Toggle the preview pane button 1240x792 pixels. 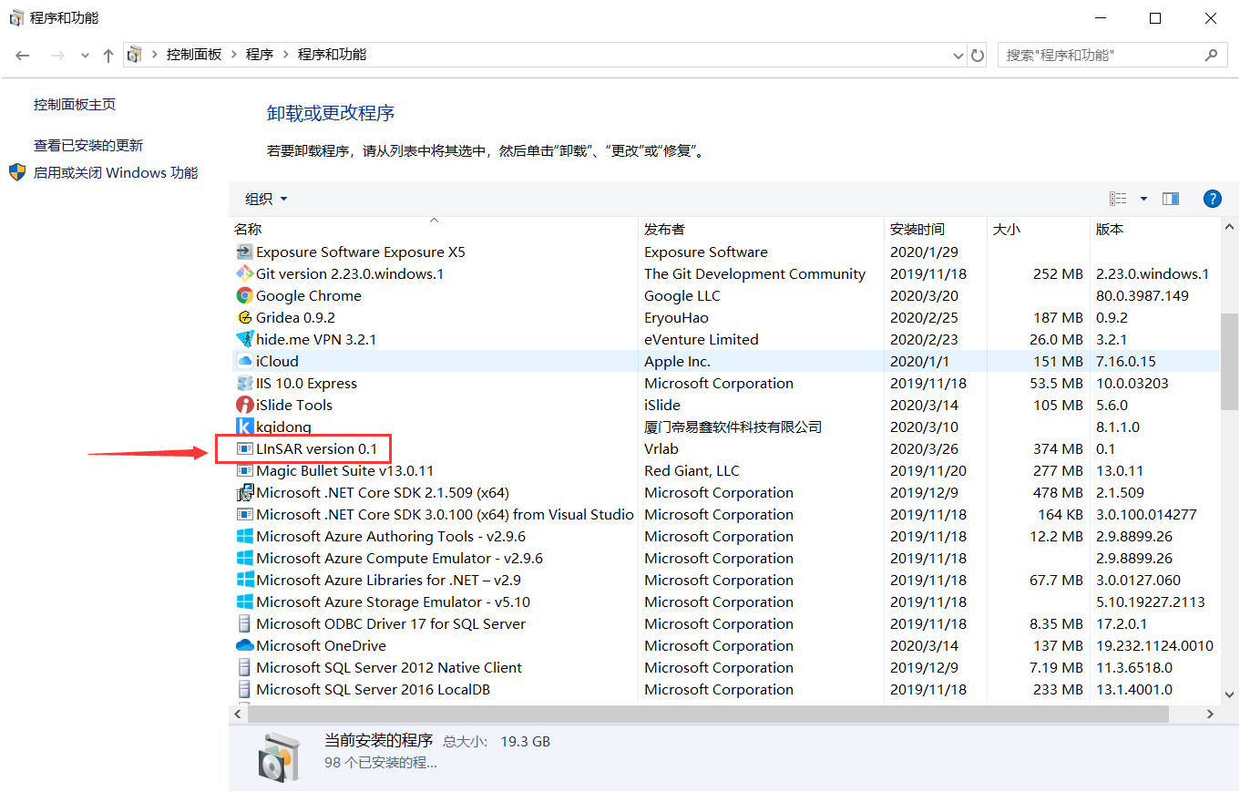click(x=1171, y=199)
